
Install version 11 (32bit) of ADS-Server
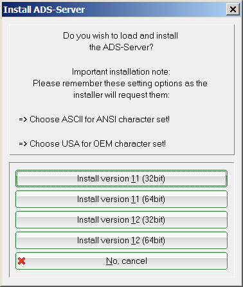click(x=122, y=178)
